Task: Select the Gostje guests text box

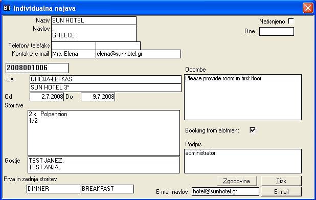Action: tap(104, 165)
